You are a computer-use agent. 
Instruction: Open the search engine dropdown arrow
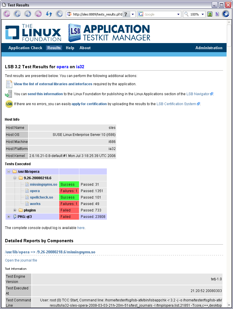[x=178, y=14]
